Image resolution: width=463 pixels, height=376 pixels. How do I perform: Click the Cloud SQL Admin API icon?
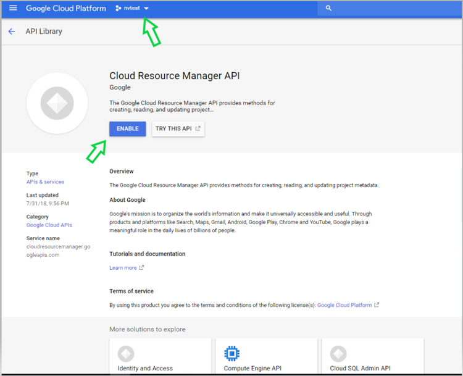338,354
